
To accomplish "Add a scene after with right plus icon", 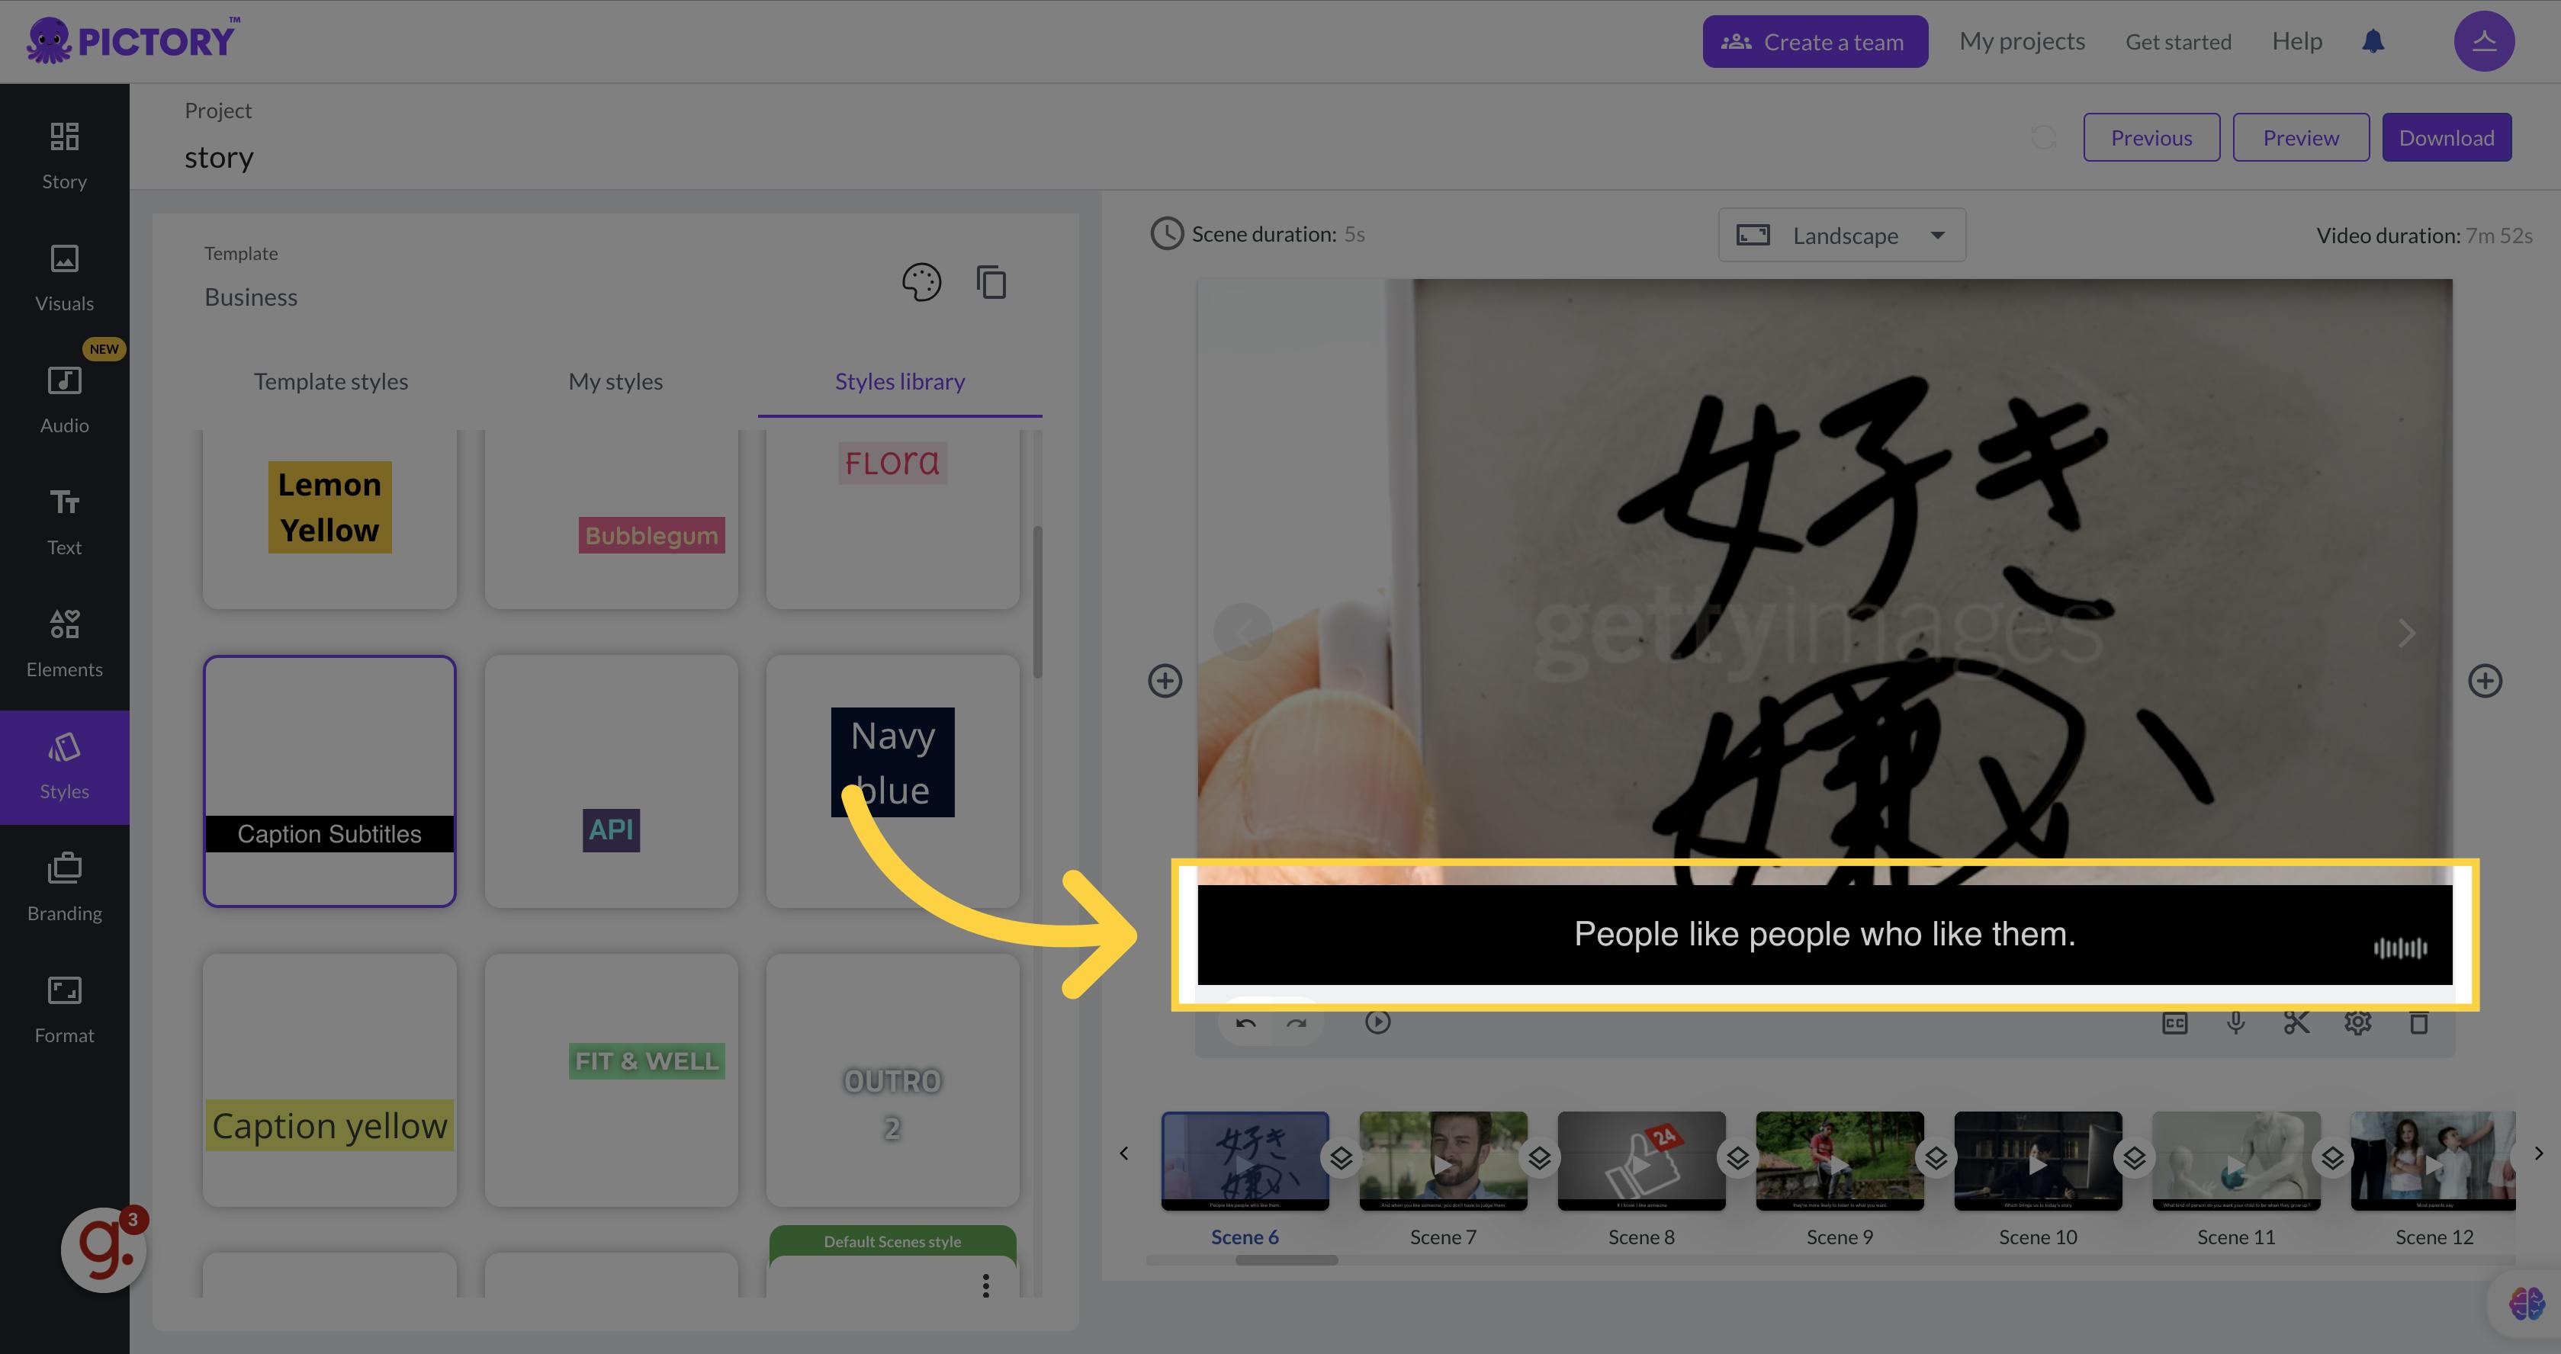I will [x=2485, y=681].
